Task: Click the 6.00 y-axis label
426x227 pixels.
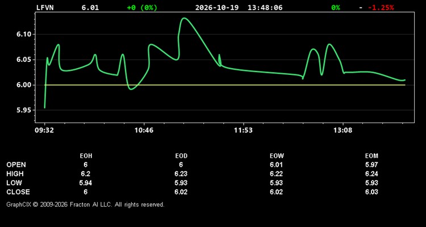Action: (x=23, y=85)
